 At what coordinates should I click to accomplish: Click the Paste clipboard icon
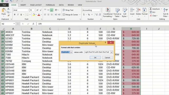(x=4, y=11)
